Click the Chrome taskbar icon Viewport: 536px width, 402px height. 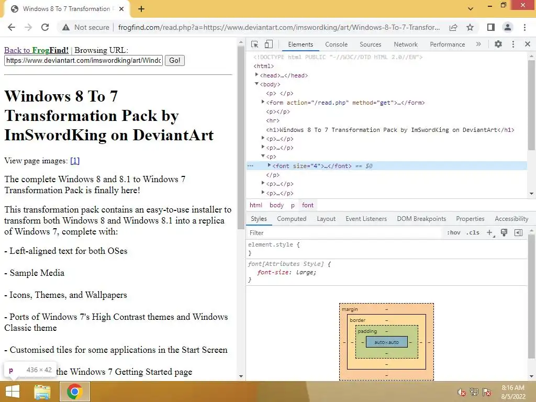(74, 392)
